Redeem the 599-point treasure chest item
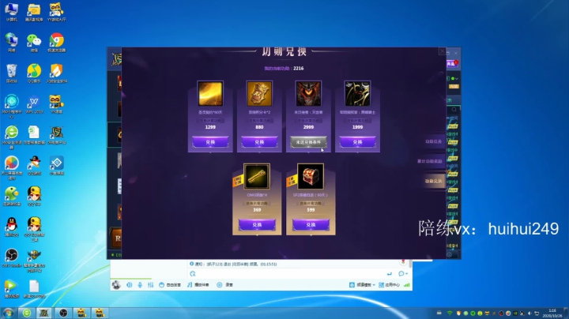 pyautogui.click(x=311, y=225)
